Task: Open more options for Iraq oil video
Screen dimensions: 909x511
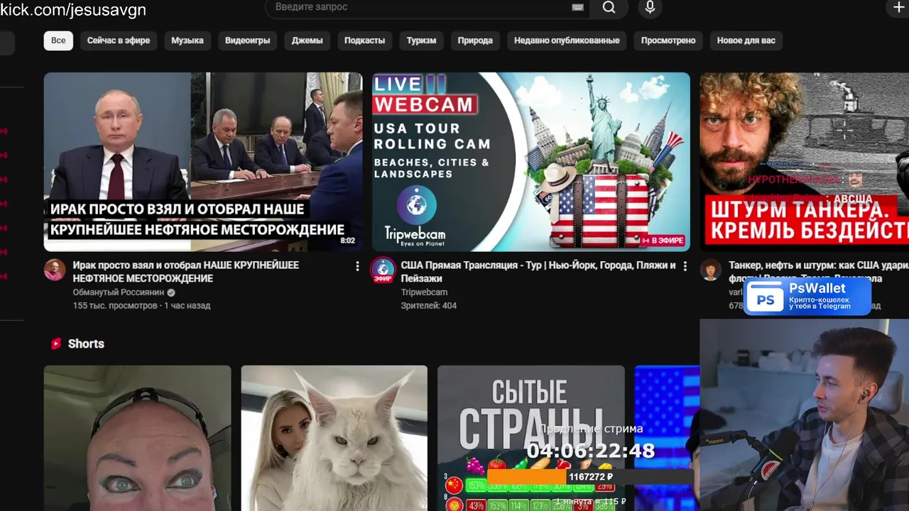Action: [357, 266]
